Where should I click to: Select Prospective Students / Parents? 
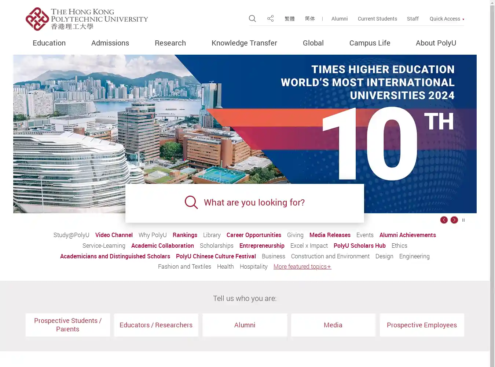click(68, 325)
